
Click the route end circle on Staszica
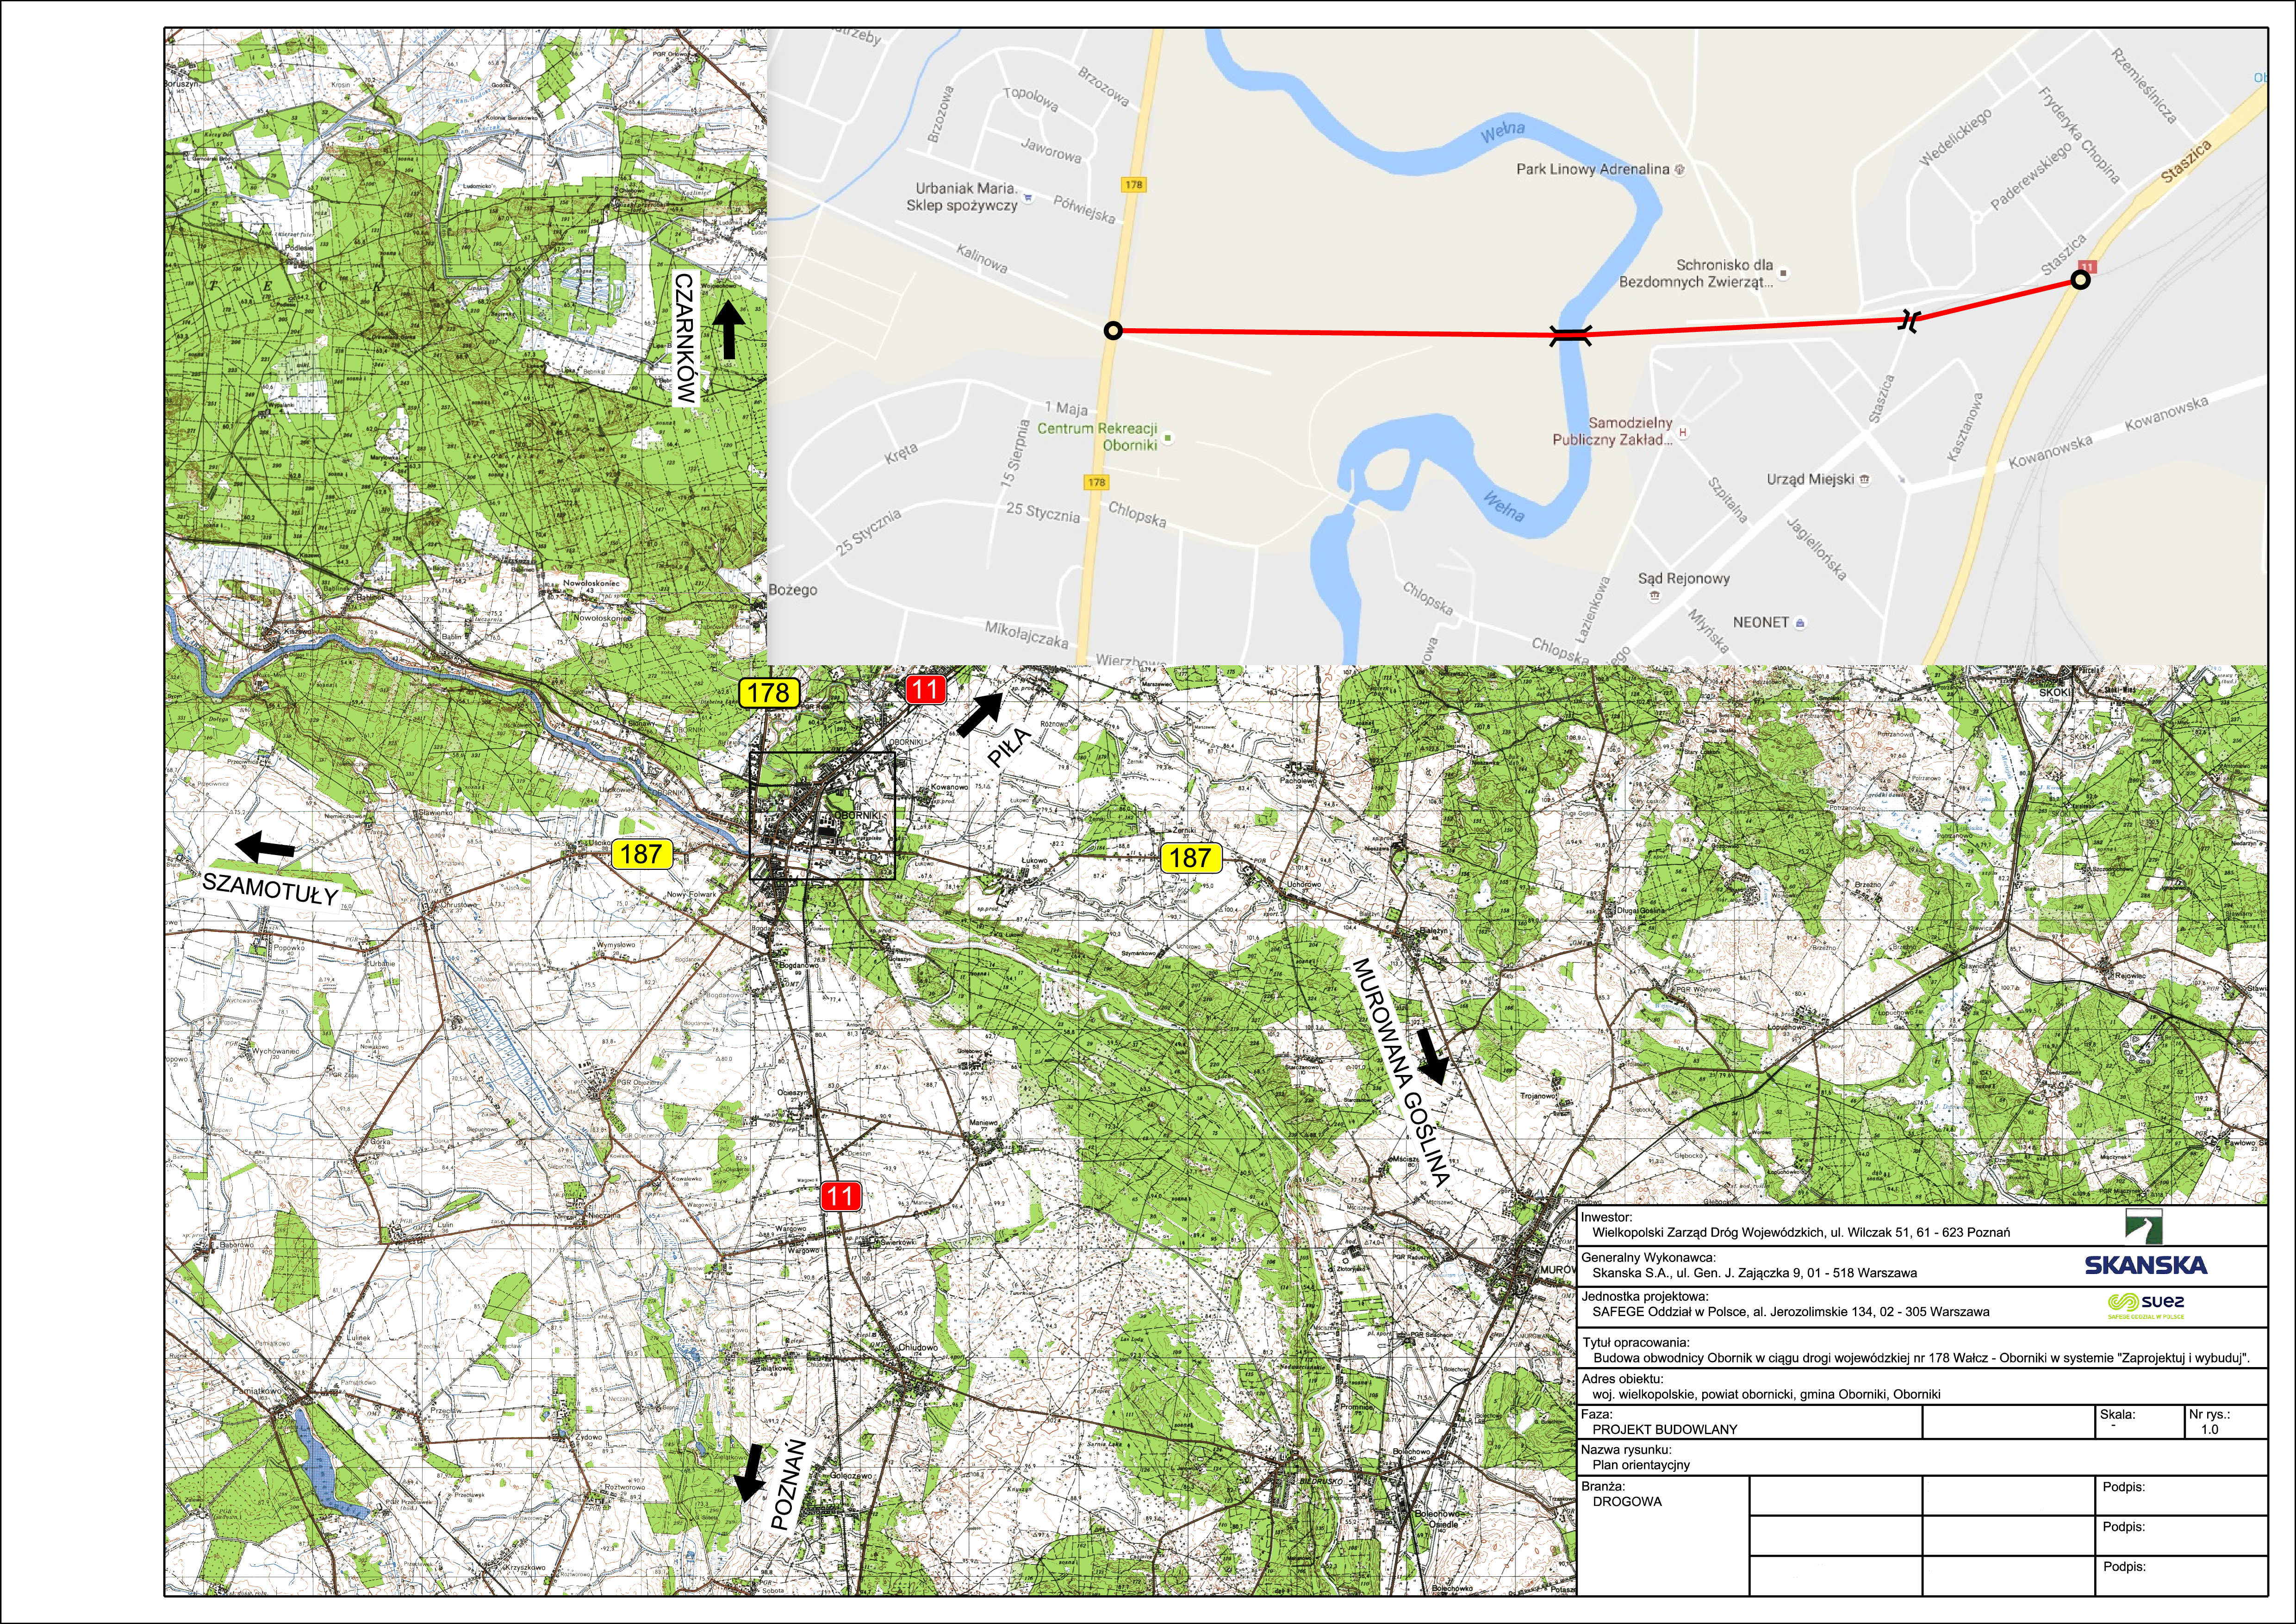point(2081,280)
